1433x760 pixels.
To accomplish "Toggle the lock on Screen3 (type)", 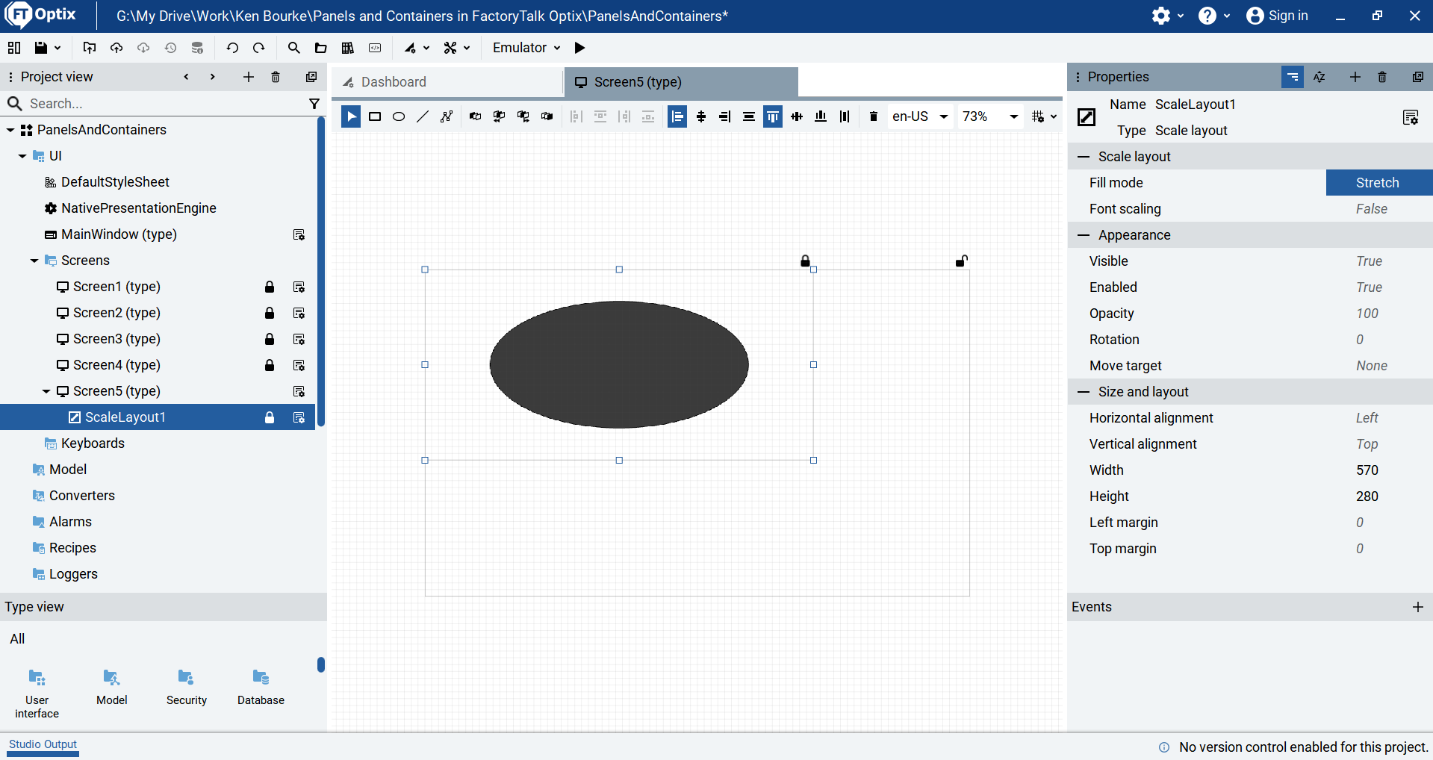I will coord(270,339).
